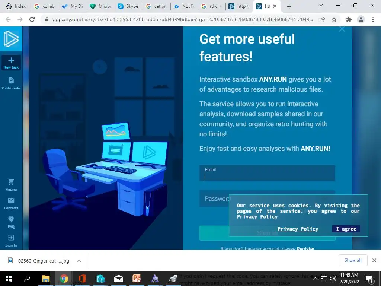Open Mail app from taskbar
This screenshot has width=381, height=286.
pos(119,279)
